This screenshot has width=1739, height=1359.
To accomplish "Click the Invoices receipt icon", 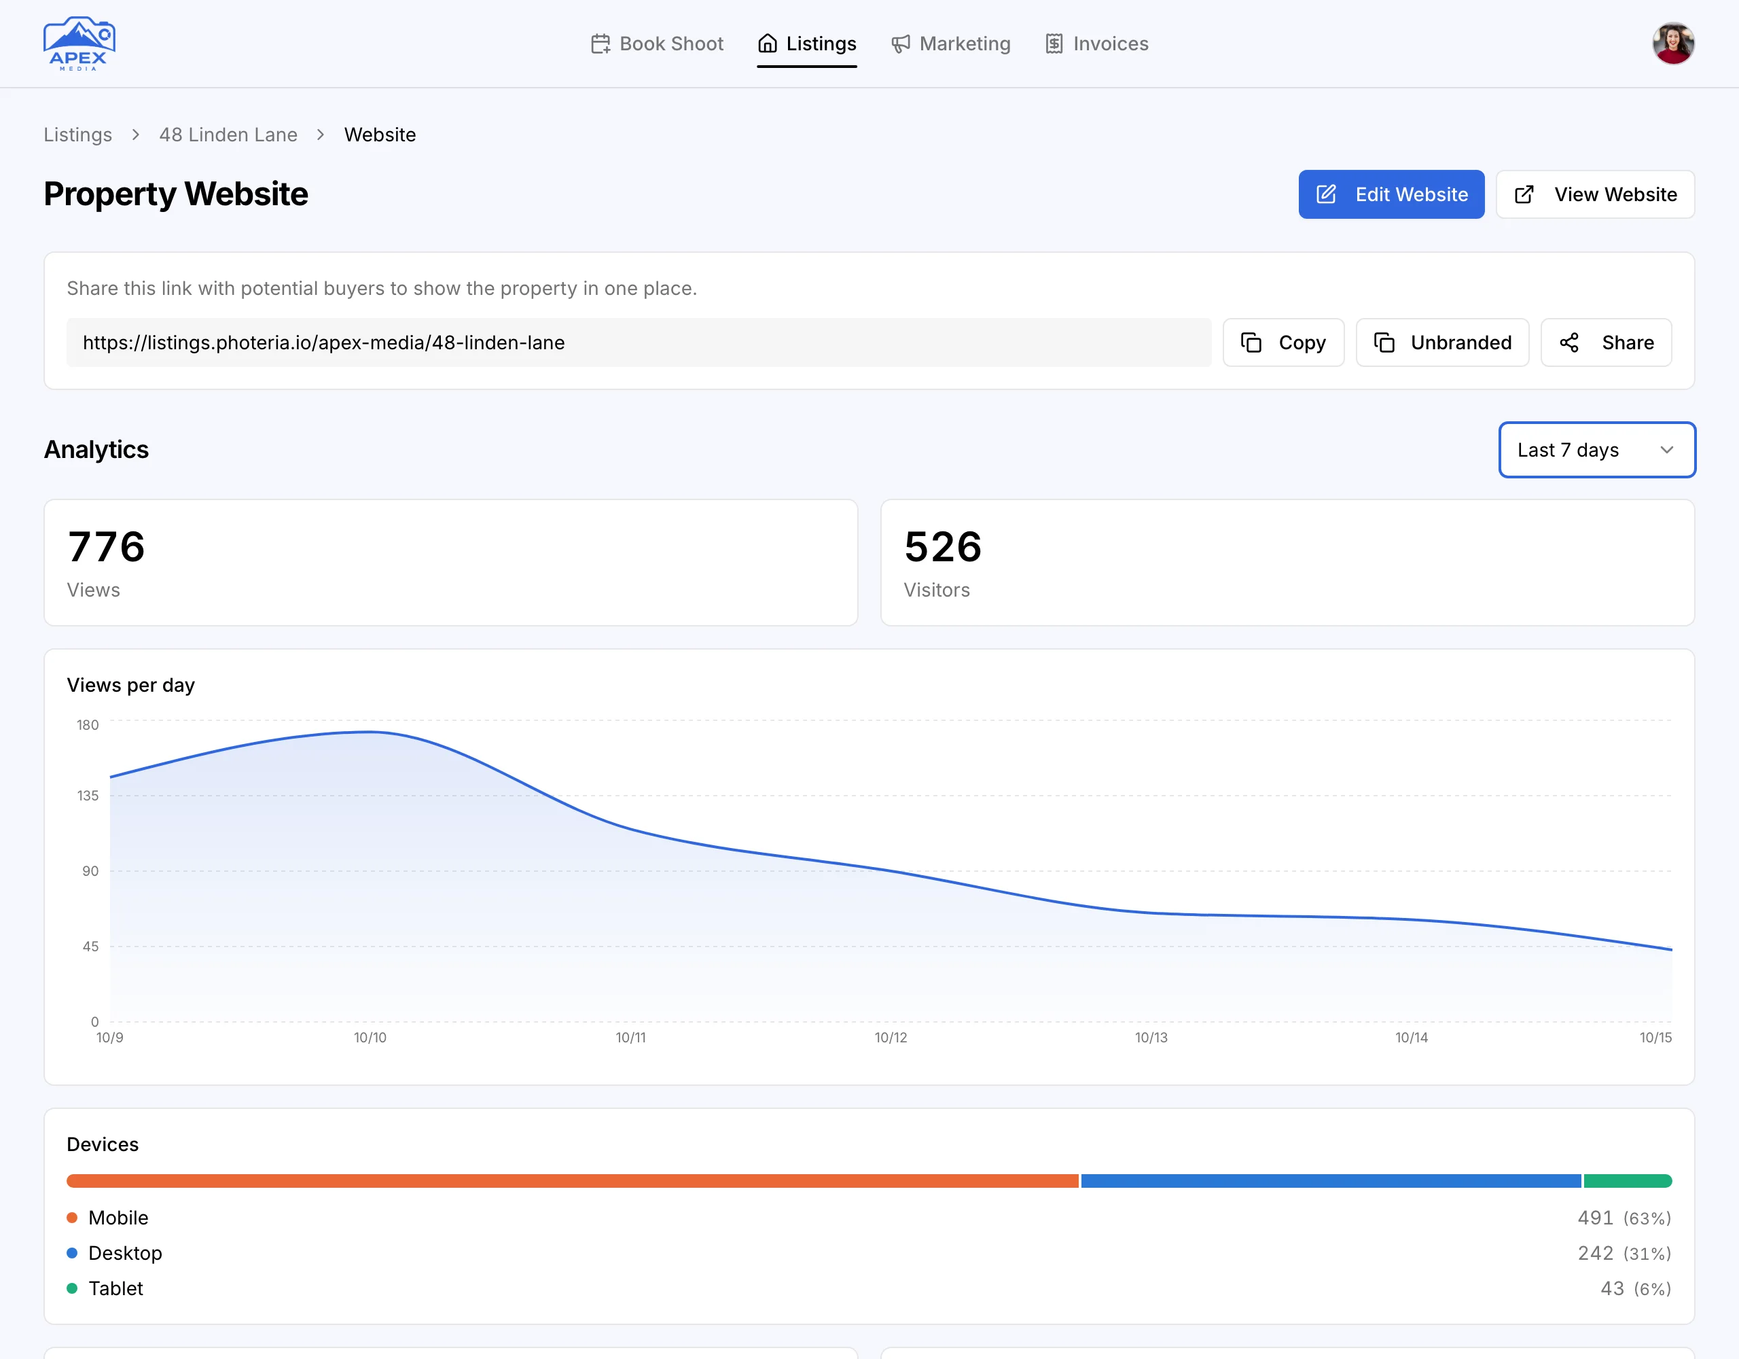I will 1054,43.
